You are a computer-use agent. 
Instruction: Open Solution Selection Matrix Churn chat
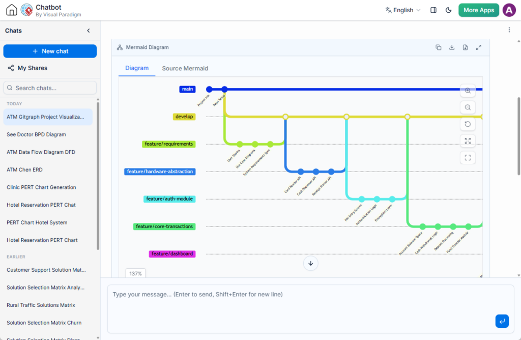(x=48, y=323)
